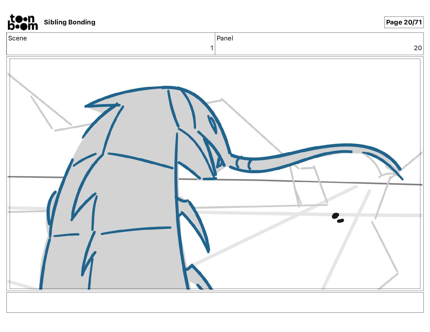This screenshot has height=332, width=430.
Task: Click the scene number '1'
Action: (212, 48)
